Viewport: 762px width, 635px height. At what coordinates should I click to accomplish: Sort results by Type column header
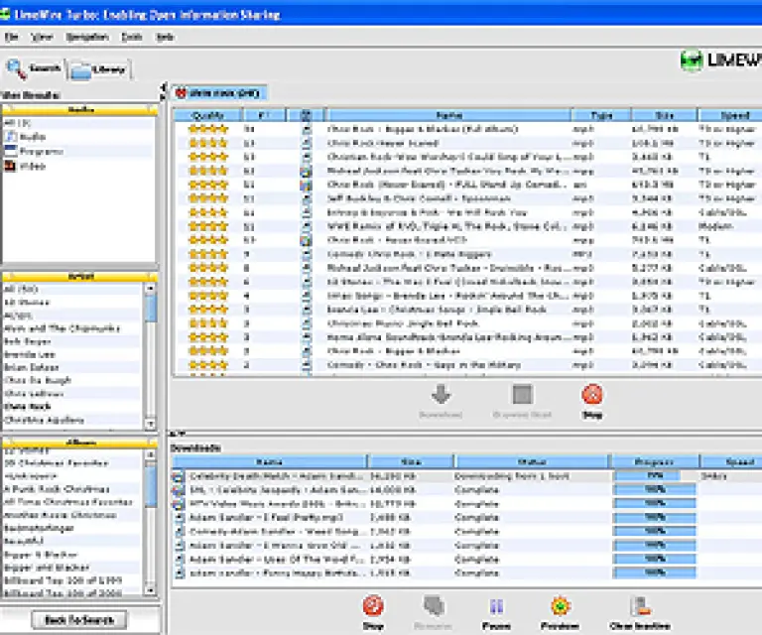[x=601, y=115]
